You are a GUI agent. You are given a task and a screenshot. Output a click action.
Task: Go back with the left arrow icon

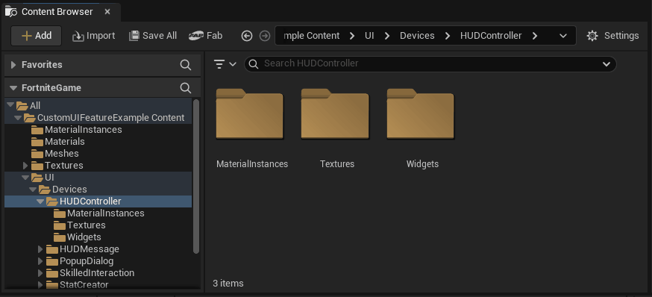[247, 36]
